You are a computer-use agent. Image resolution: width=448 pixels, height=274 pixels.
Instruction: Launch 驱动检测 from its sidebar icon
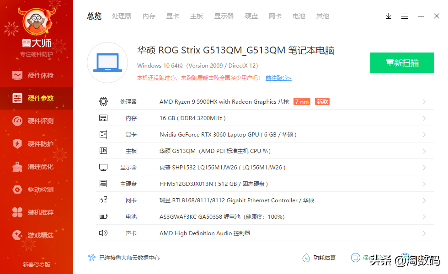17,190
